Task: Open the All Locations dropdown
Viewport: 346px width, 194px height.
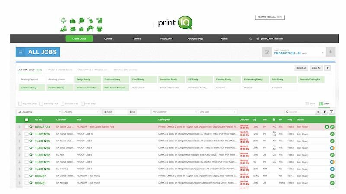Action: click(x=39, y=112)
